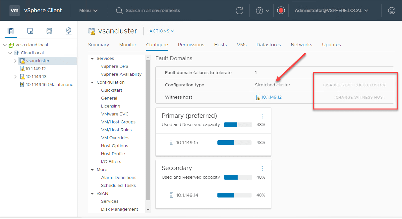Switch to the Monitor tab
Viewport: 402px width, 219px height.
pos(128,45)
